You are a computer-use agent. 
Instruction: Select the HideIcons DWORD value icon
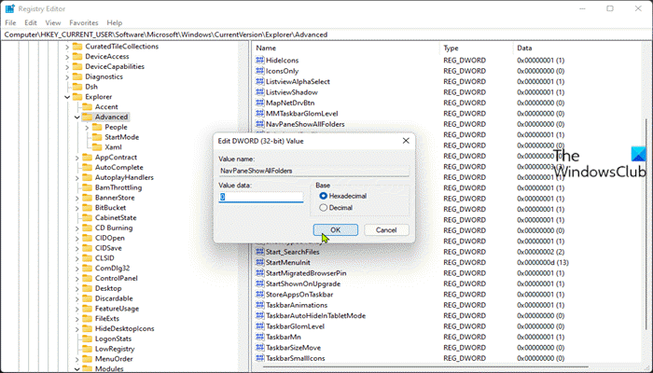click(260, 61)
